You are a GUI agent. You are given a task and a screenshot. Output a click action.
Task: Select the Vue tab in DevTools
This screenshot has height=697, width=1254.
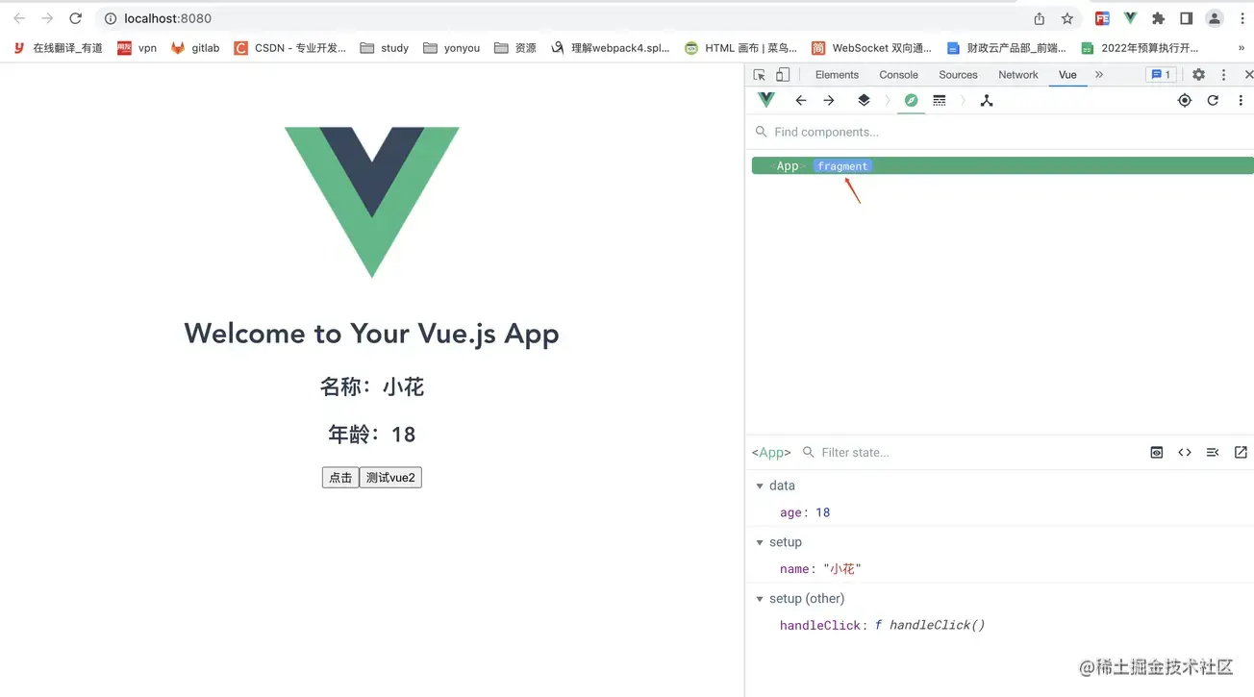(x=1067, y=74)
